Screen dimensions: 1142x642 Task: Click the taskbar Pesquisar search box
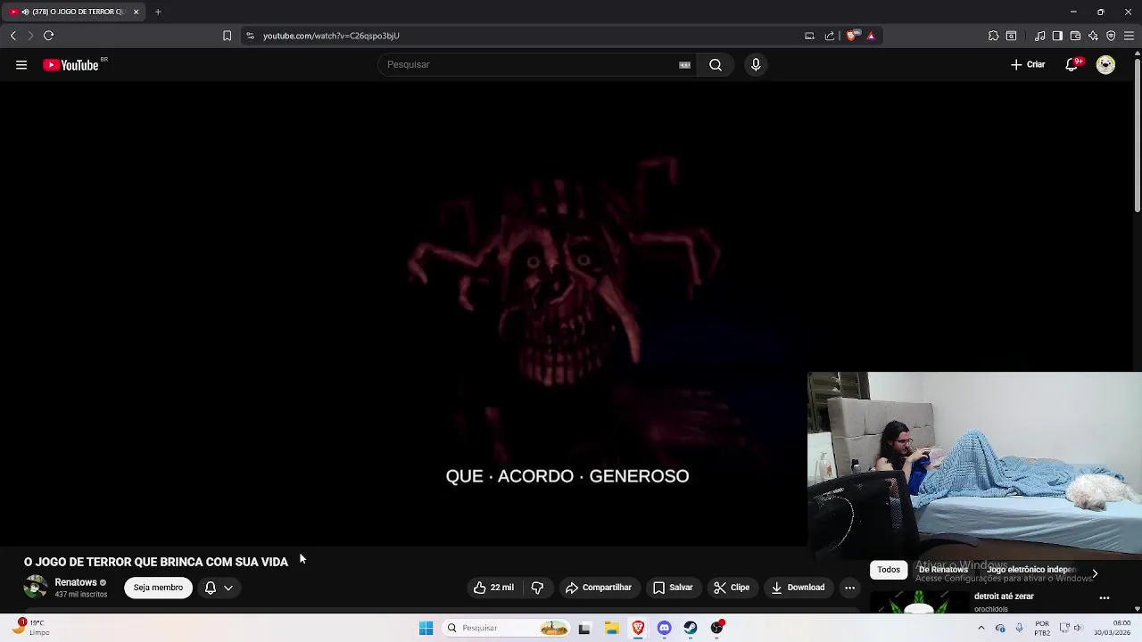[506, 628]
